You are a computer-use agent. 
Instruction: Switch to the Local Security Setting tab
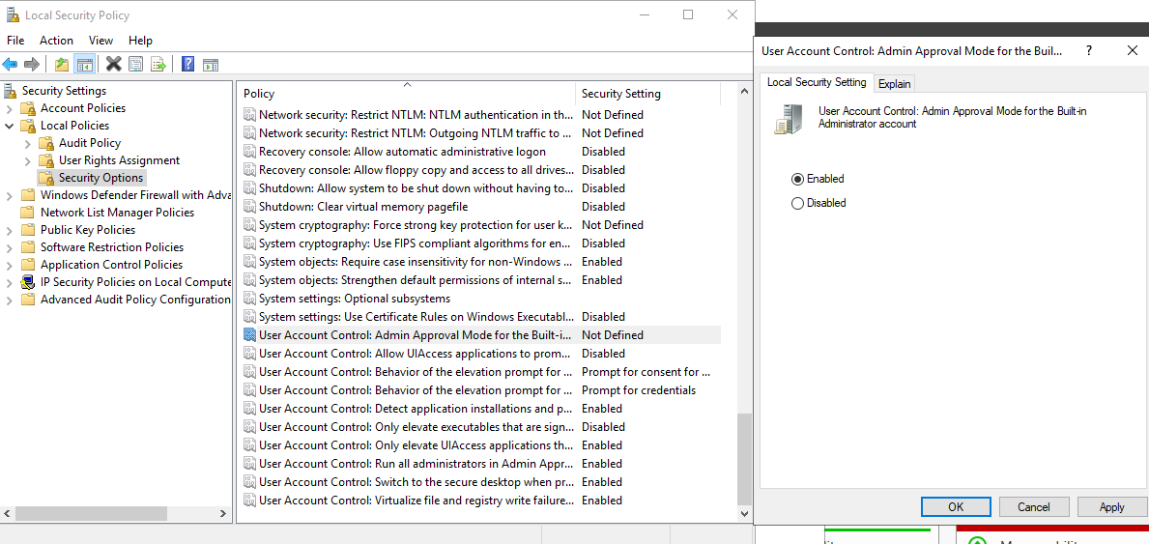[817, 82]
